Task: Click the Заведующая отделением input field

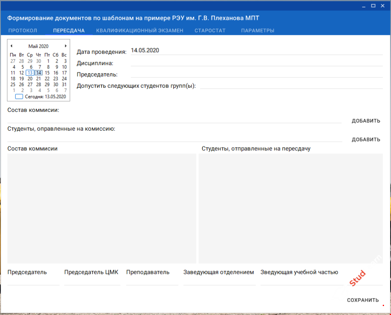Action: [x=219, y=281]
